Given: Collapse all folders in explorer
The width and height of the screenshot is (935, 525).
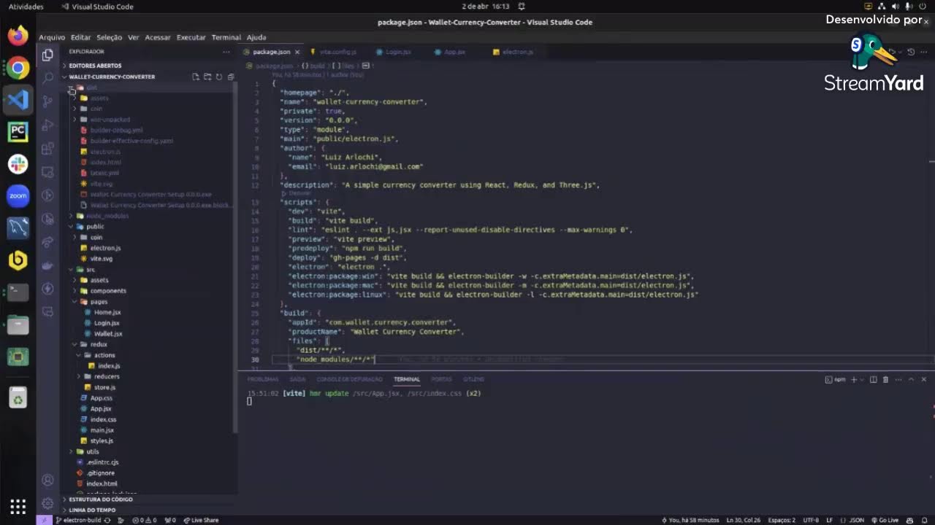Looking at the screenshot, I should (231, 77).
